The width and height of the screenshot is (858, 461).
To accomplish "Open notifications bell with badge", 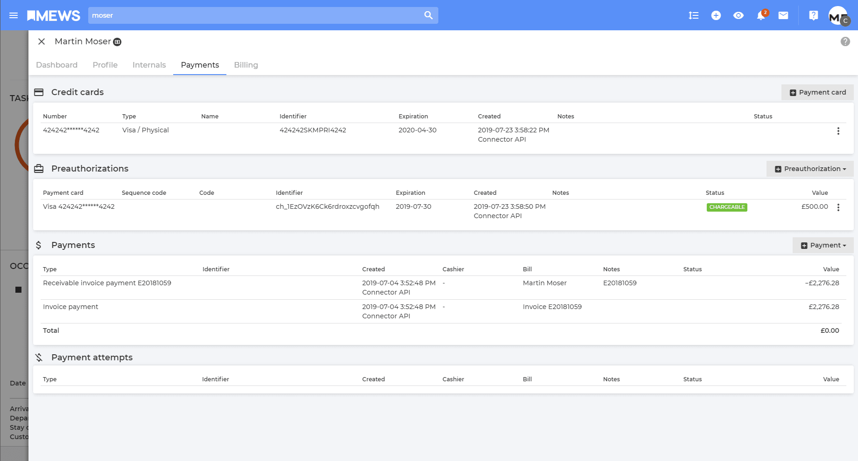I will [x=761, y=15].
